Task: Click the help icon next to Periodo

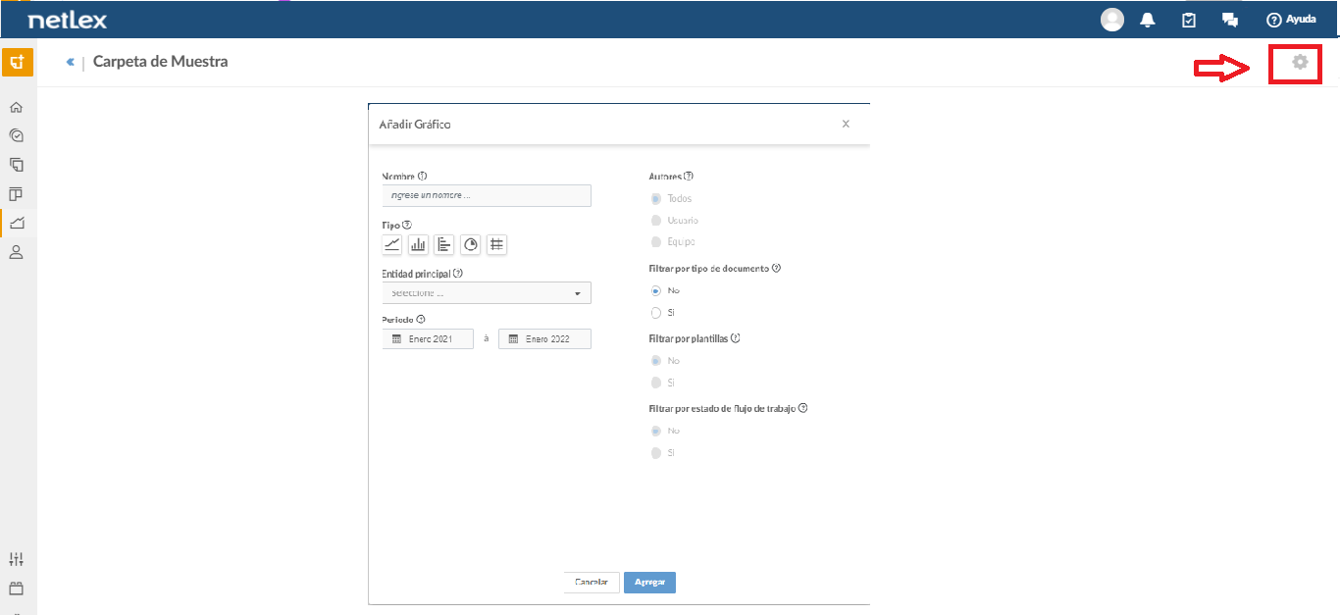Action: 421,319
